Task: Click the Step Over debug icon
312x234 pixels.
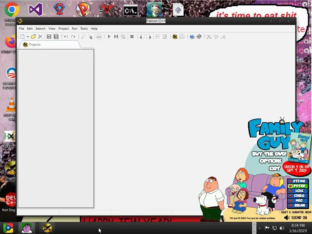Action: coord(216,37)
